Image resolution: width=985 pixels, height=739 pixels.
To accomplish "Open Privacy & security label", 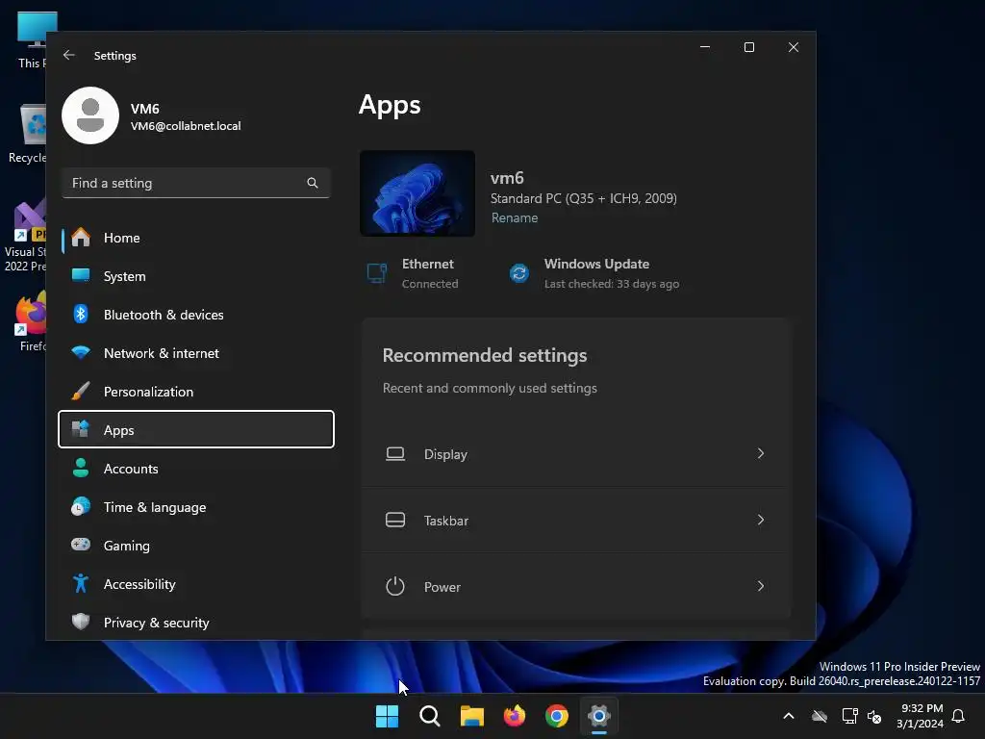I will point(157,623).
